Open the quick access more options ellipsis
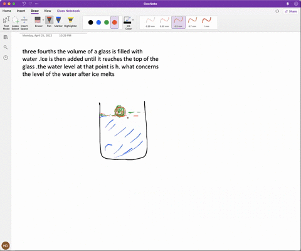 (37, 4)
